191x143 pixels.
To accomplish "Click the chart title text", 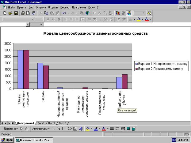I will tap(95, 33).
